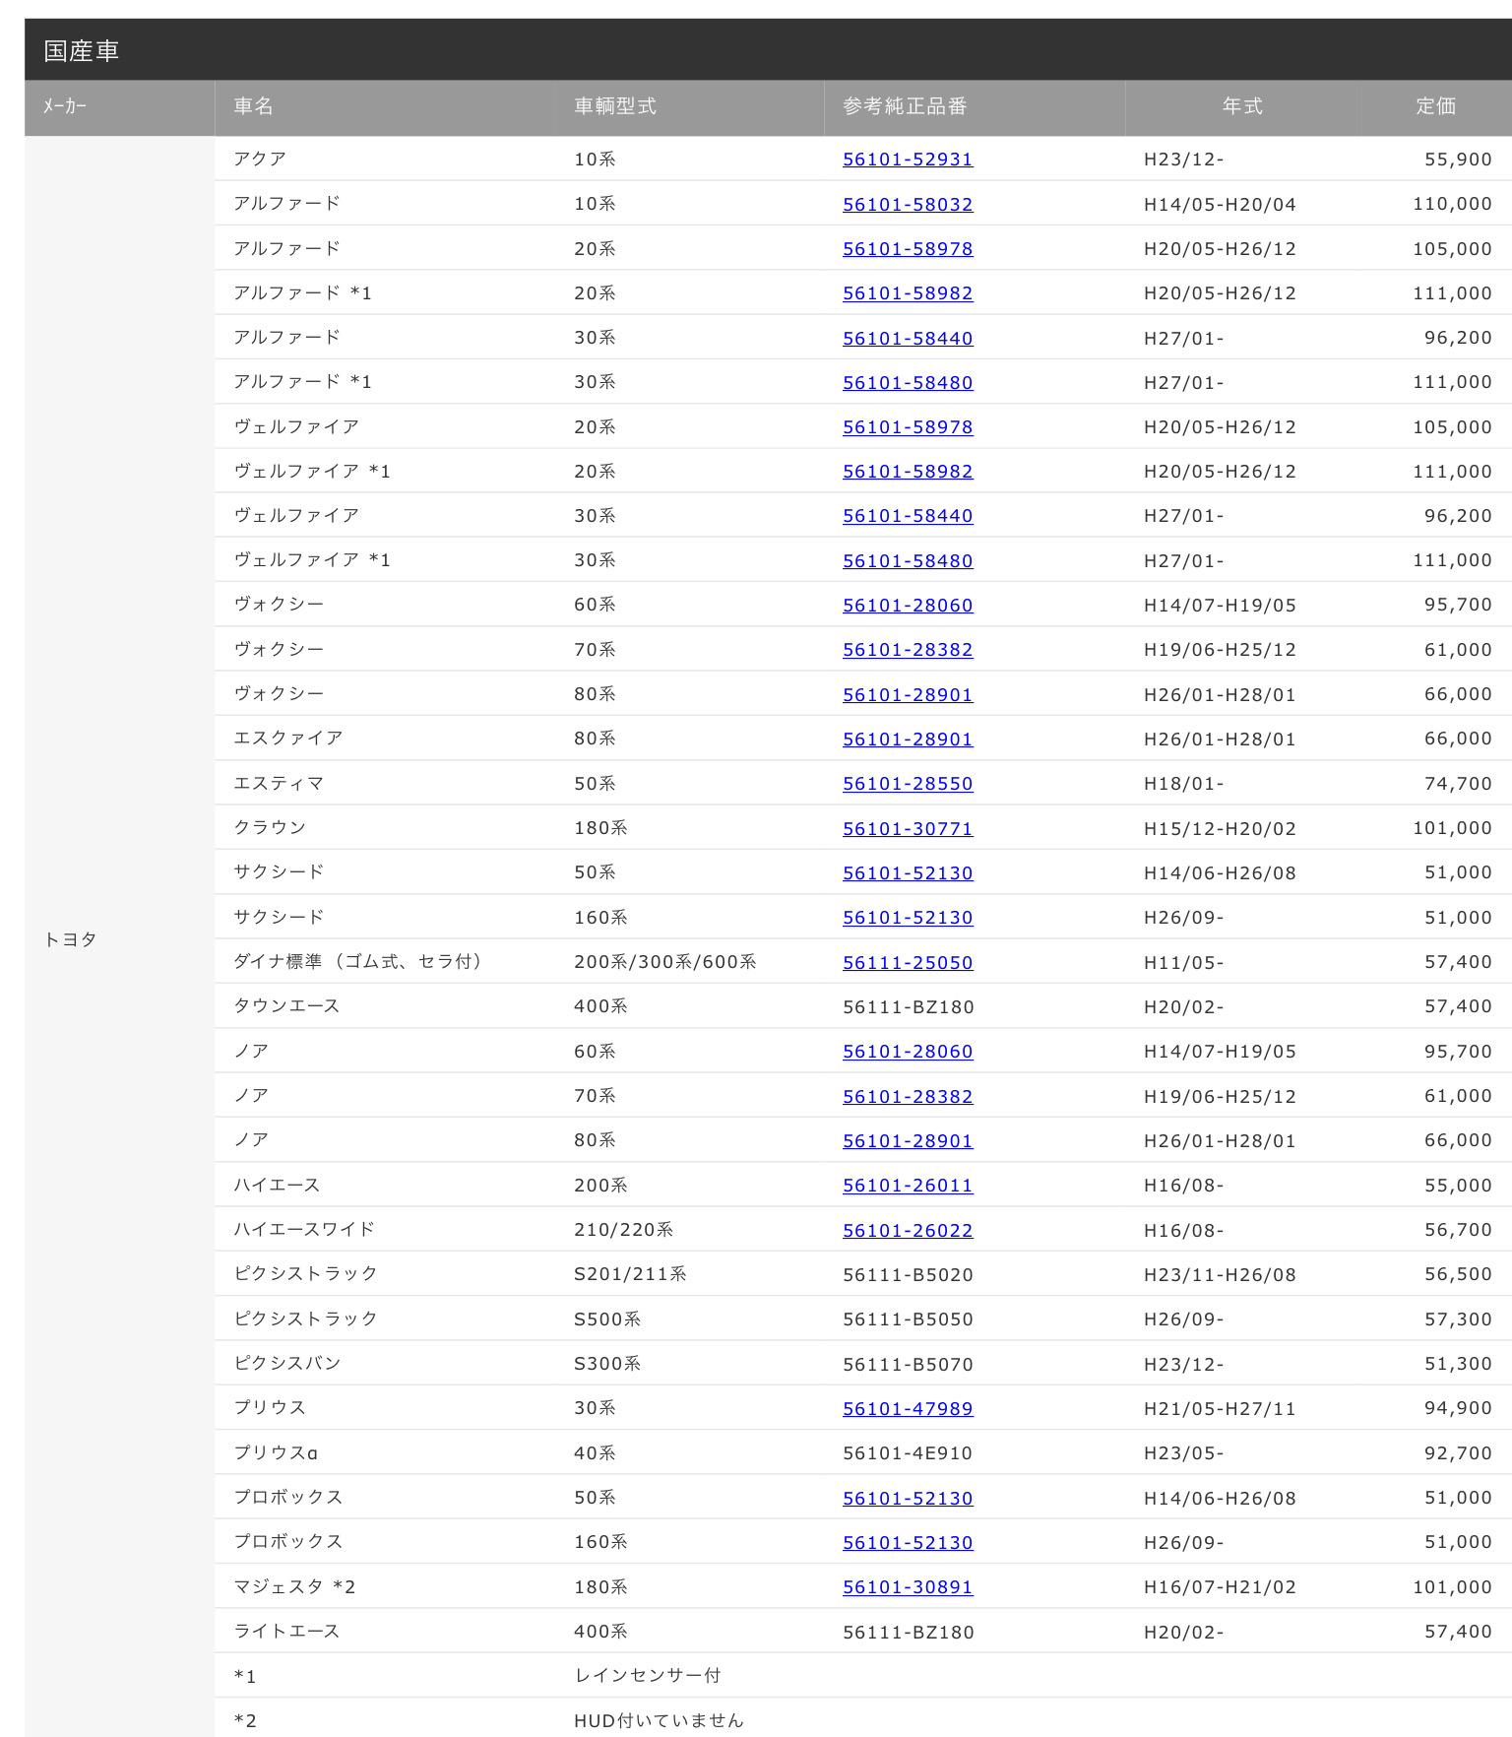Open the ハイエースワイド link 56101-26022
The image size is (1512, 1737).
907,1230
